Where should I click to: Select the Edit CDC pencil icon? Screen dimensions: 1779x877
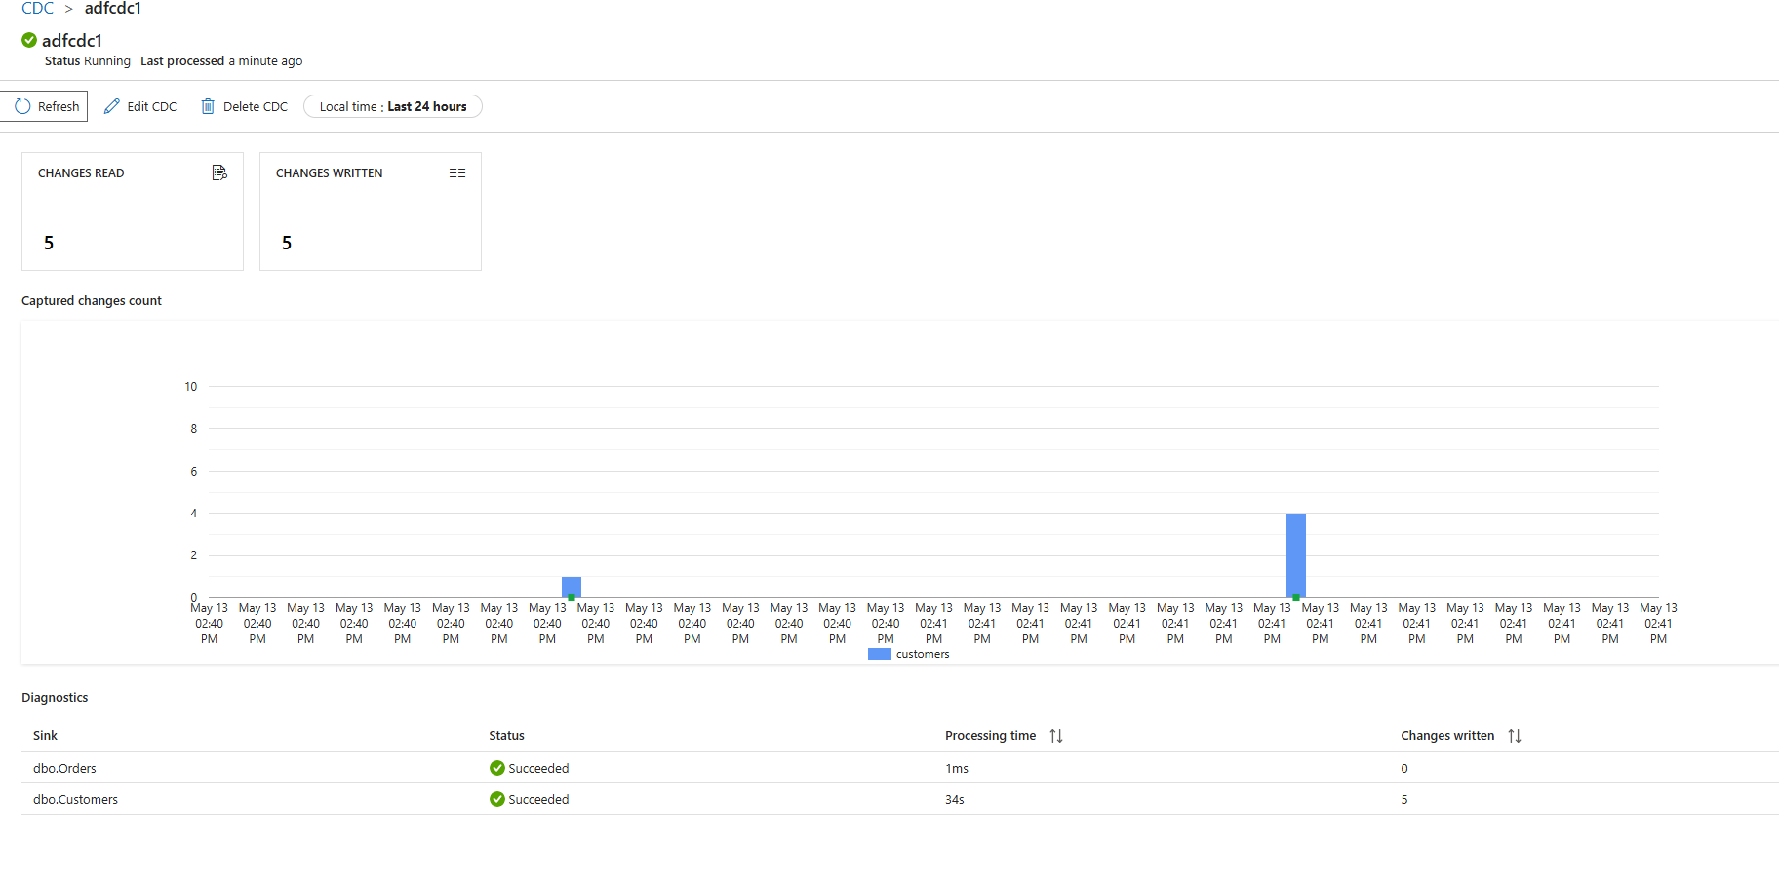click(x=111, y=105)
